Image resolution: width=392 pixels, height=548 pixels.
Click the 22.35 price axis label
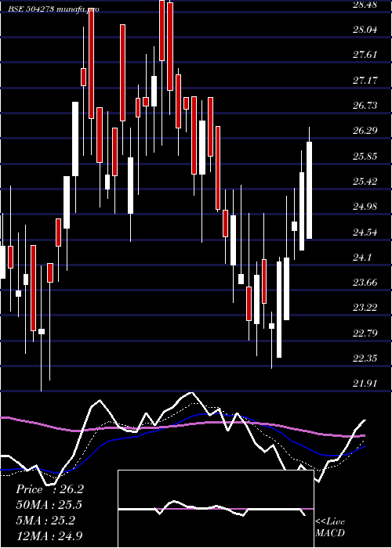365,359
